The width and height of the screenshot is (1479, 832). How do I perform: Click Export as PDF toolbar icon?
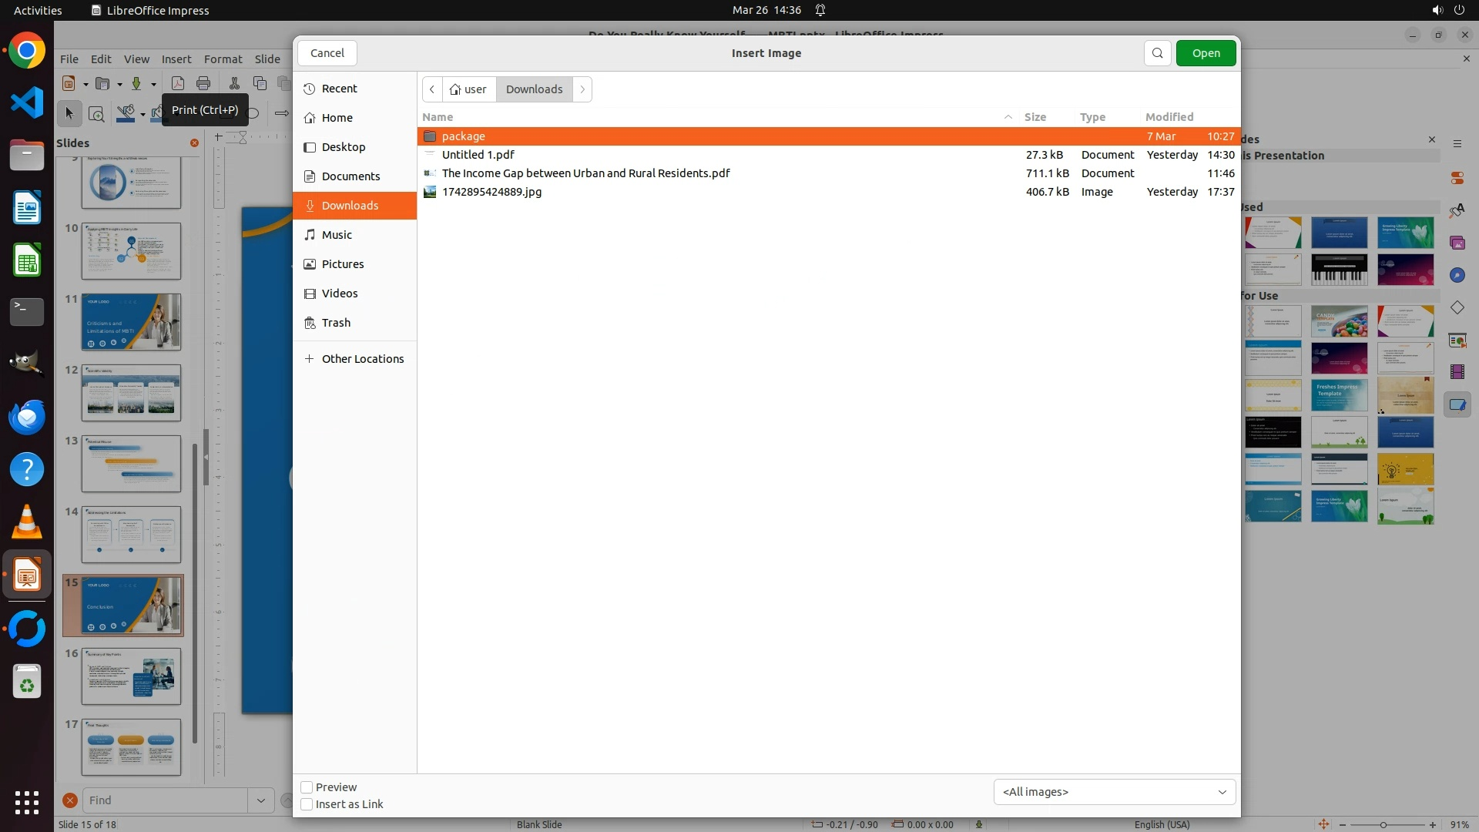178,83
